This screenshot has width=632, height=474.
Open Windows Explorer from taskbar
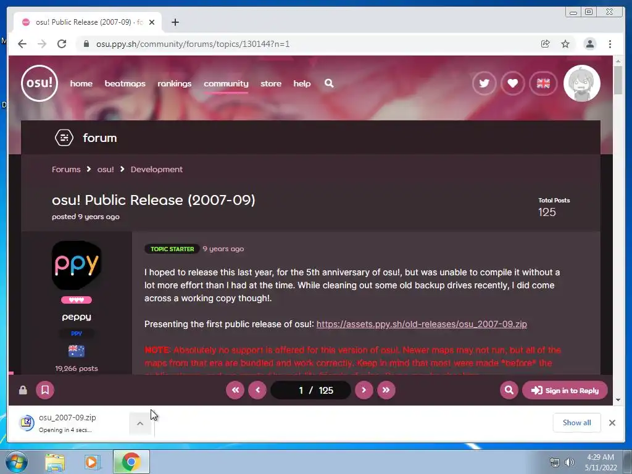(x=55, y=462)
